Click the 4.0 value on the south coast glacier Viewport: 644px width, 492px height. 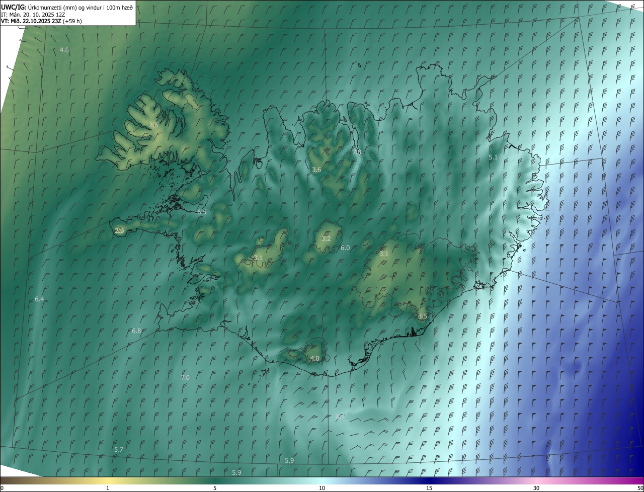pos(315,358)
